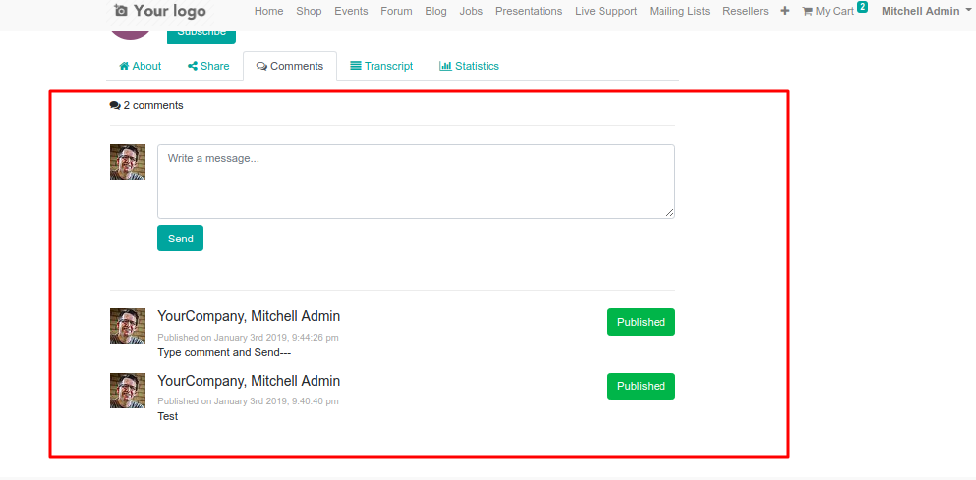Open the Mitchell Admin user dropdown
This screenshot has height=480, width=976.
pyautogui.click(x=926, y=11)
